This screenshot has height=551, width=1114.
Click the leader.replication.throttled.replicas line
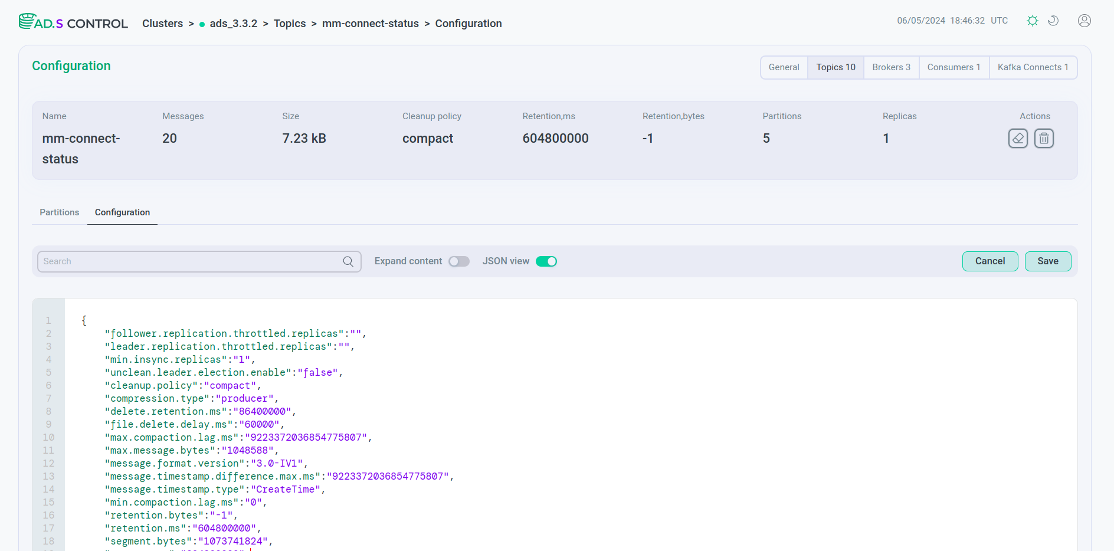pos(230,346)
